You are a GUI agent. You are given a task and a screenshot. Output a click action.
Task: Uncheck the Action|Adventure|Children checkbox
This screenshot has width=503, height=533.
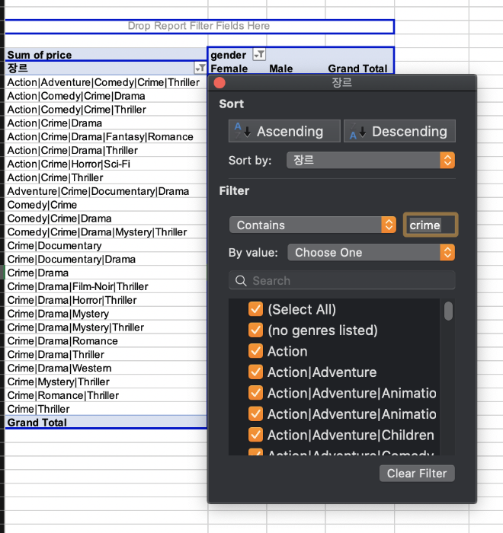coord(255,435)
